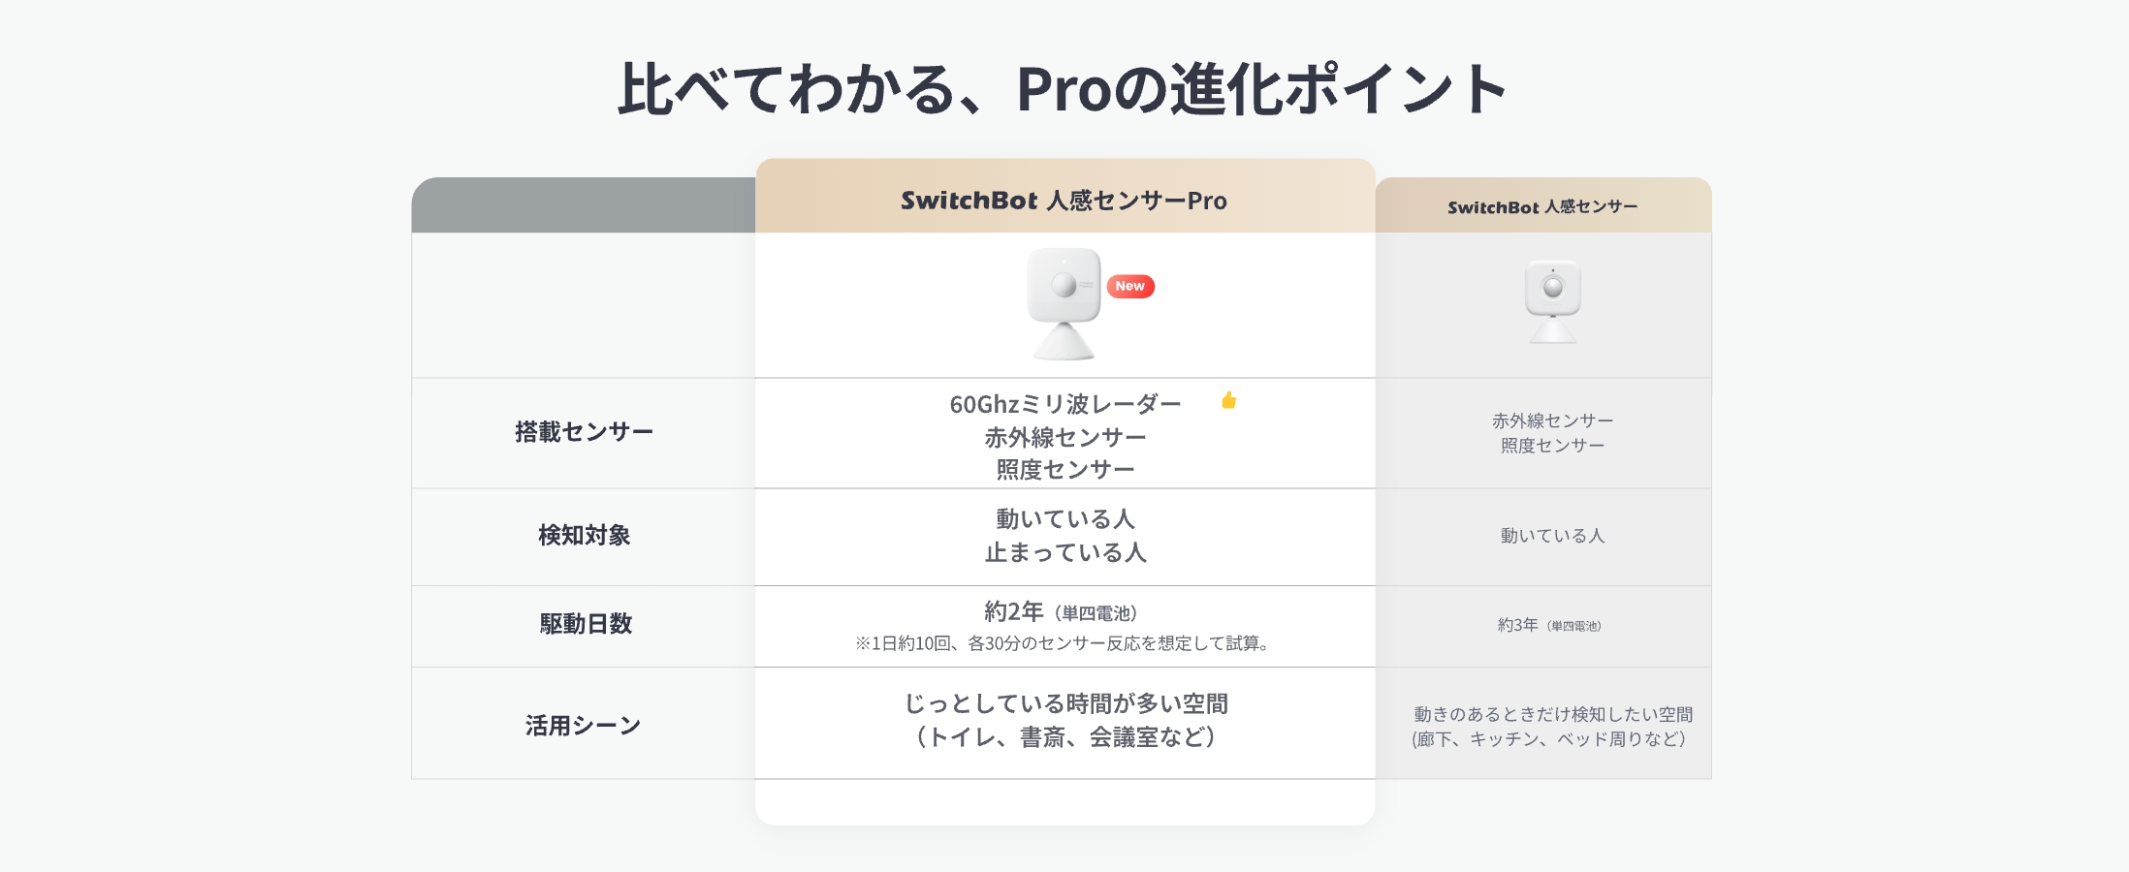The height and width of the screenshot is (872, 2129).
Task: Click the 活用シーン row label
Action: coord(584,726)
